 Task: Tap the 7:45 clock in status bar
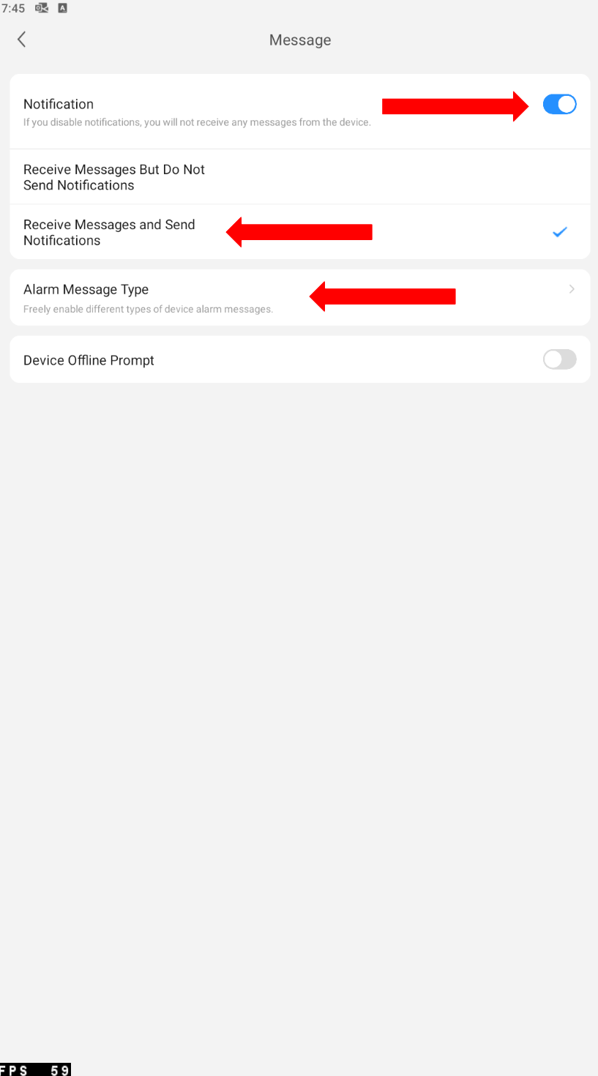pyautogui.click(x=13, y=8)
